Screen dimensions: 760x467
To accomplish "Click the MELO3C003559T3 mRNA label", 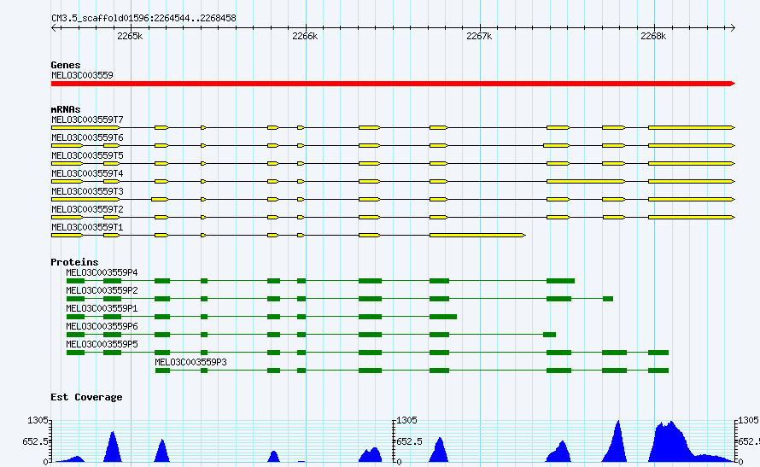I will (87, 191).
